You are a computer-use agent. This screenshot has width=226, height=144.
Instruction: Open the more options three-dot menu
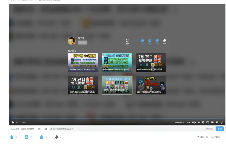[x=224, y=137]
